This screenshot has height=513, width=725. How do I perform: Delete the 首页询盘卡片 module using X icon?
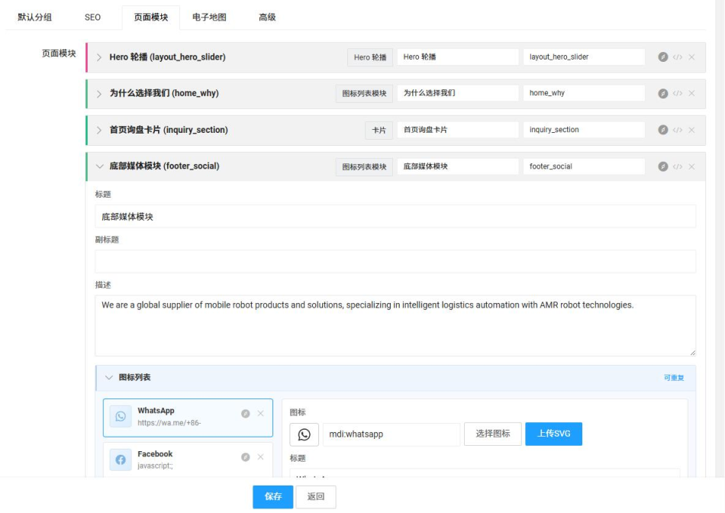tap(691, 130)
